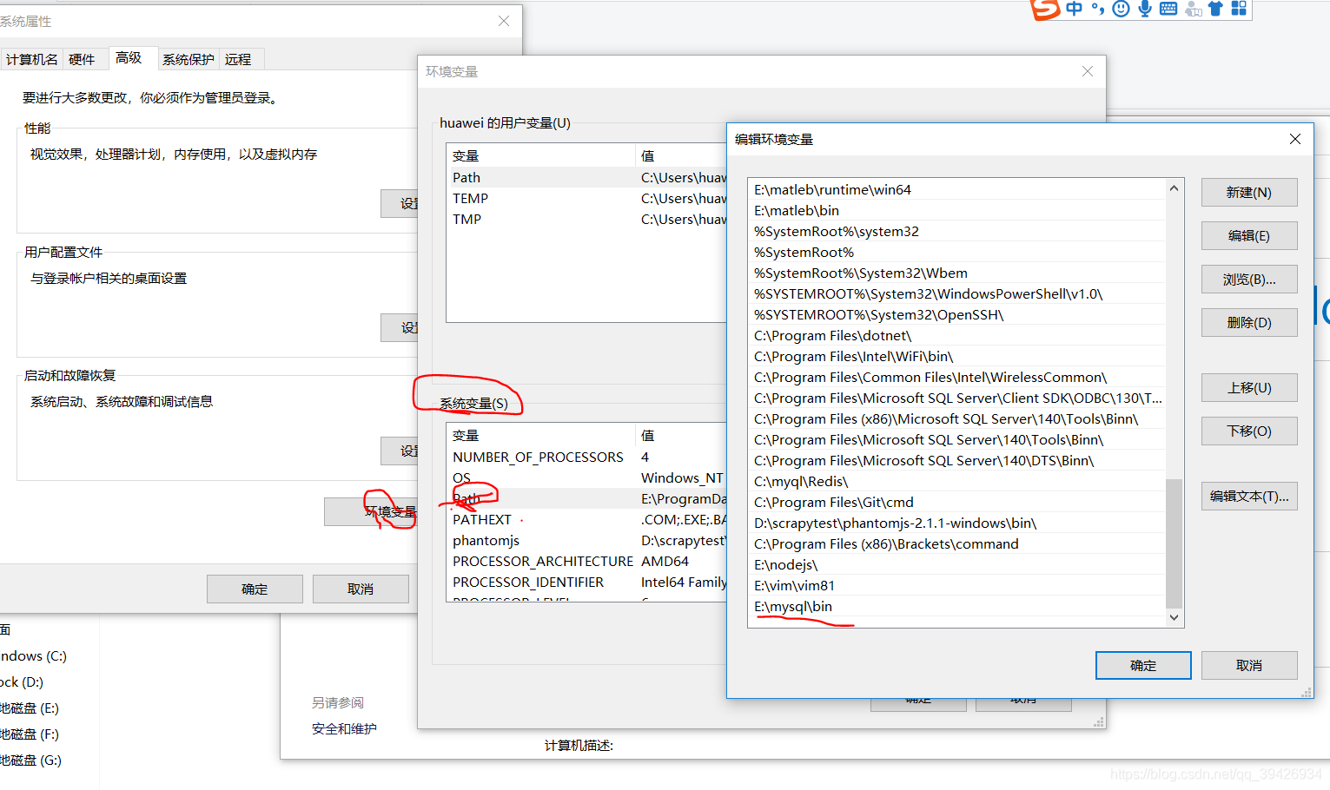Select the PATHEXT system variable row
This screenshot has height=790, width=1330.
587,519
